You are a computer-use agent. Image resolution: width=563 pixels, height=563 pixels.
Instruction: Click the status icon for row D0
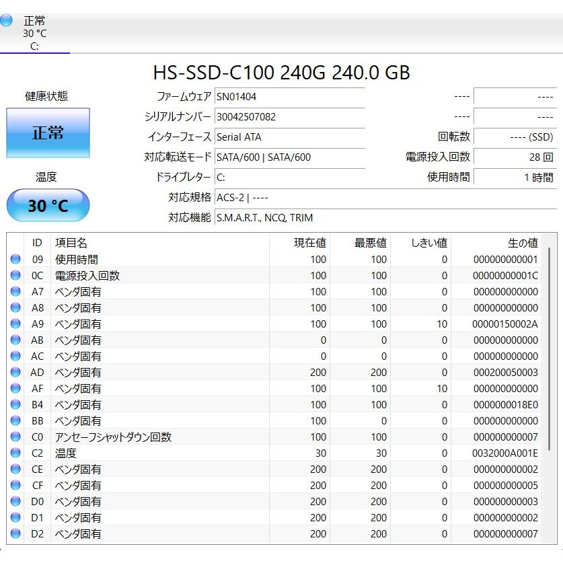click(15, 501)
